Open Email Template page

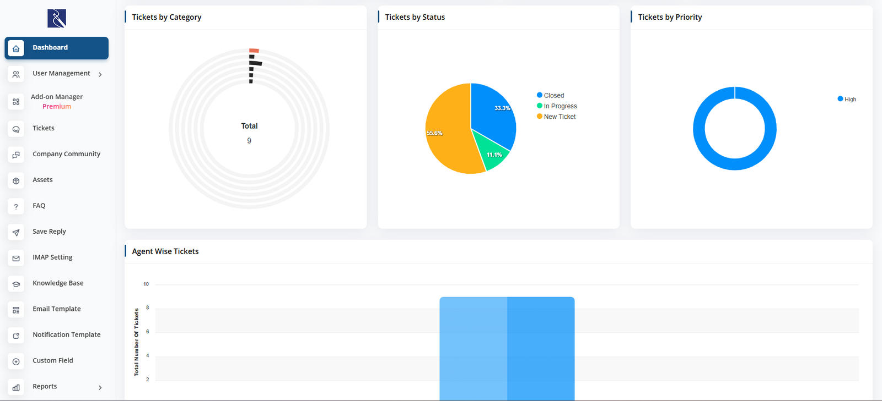[56, 309]
